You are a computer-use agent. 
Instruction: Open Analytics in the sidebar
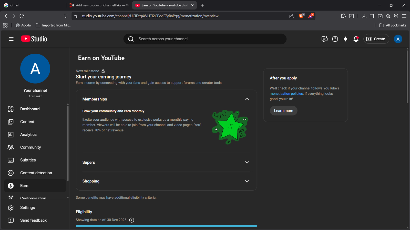[x=28, y=134]
